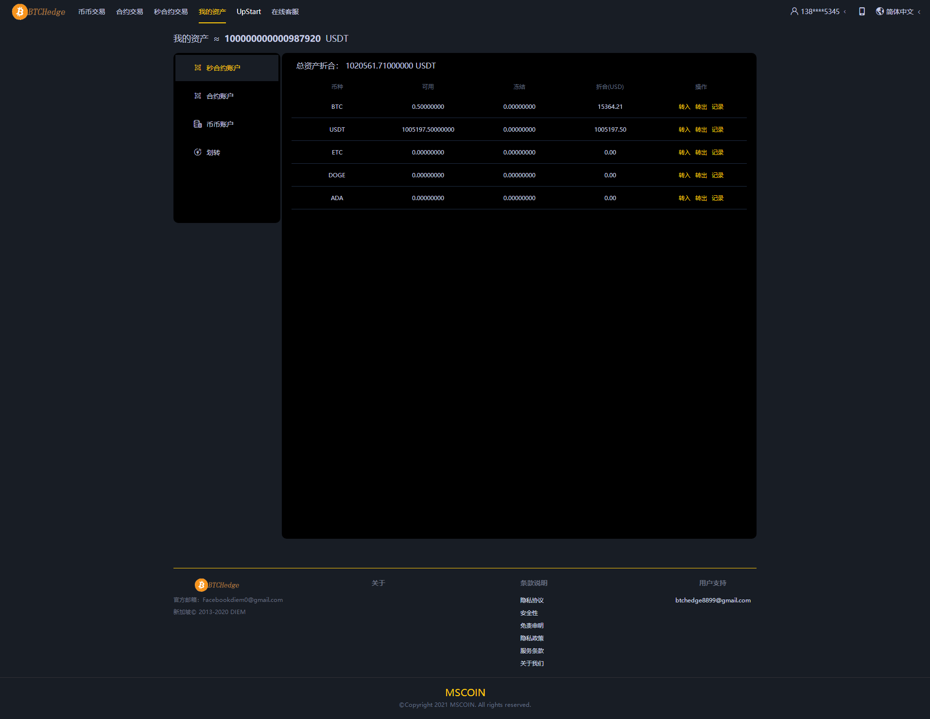Click the 币币账户 coins icon
Image resolution: width=930 pixels, height=719 pixels.
click(x=198, y=124)
